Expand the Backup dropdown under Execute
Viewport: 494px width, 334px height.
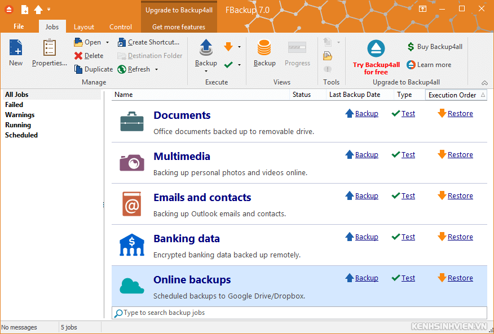206,71
